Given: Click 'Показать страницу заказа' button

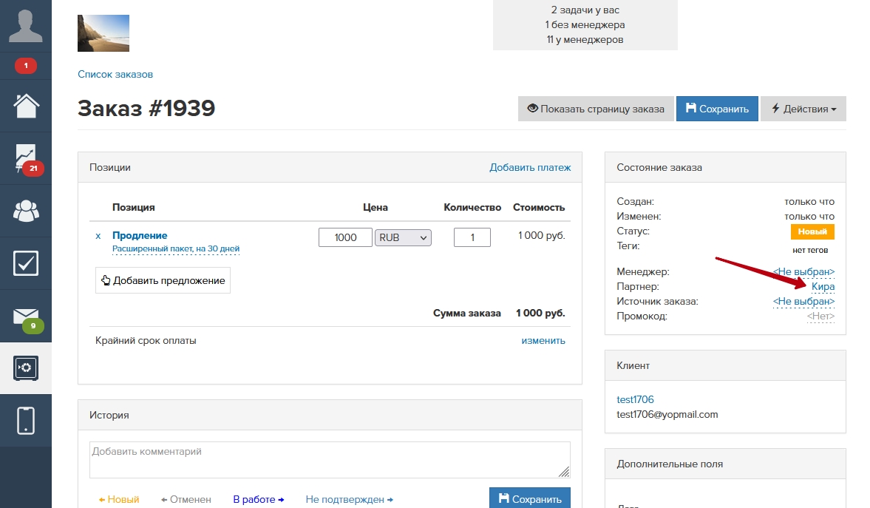Looking at the screenshot, I should tap(595, 109).
